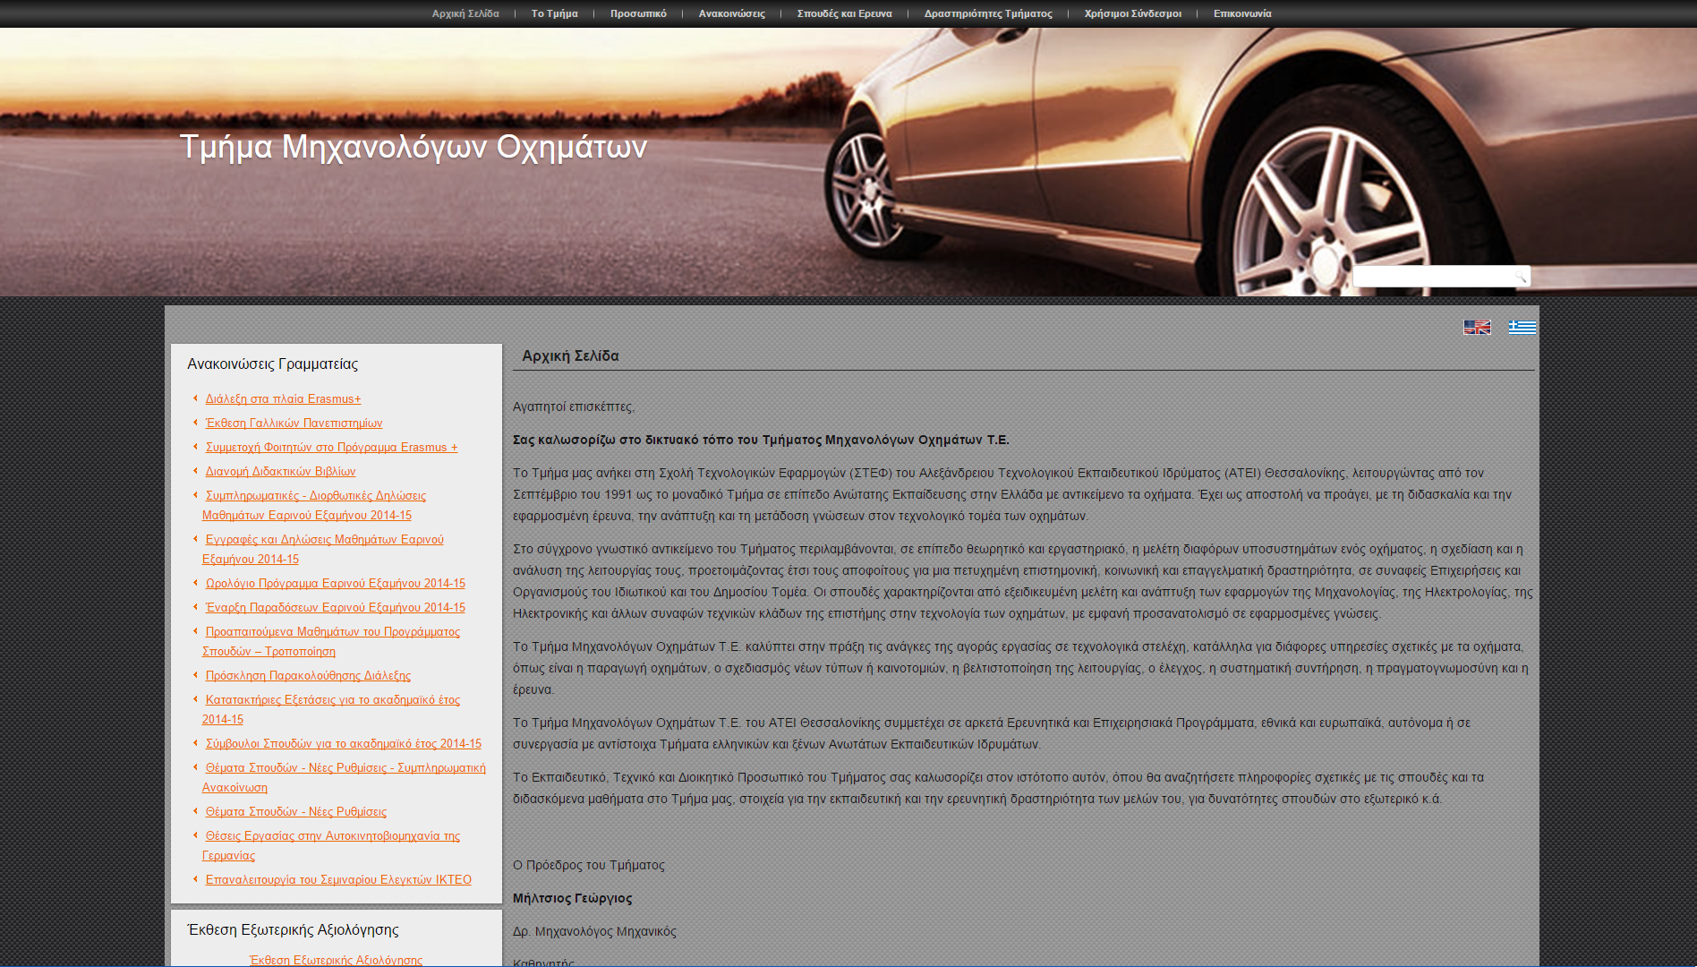Select the Greek flag language icon
Viewport: 1697px width, 967px height.
click(1522, 328)
